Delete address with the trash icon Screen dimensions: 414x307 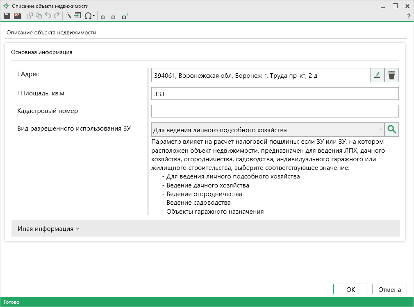click(x=391, y=75)
